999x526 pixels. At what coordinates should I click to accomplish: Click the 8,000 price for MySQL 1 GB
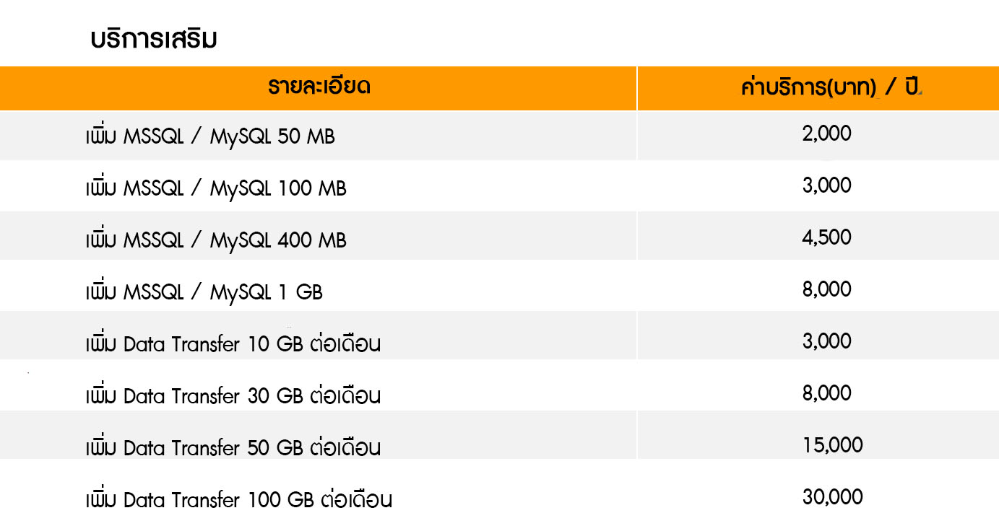point(827,289)
